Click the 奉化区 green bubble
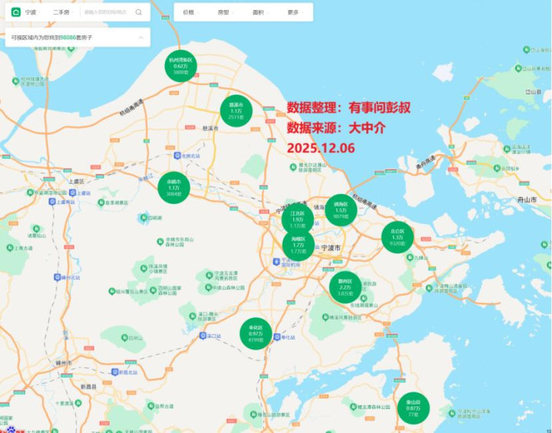The width and height of the screenshot is (552, 433). 256,333
